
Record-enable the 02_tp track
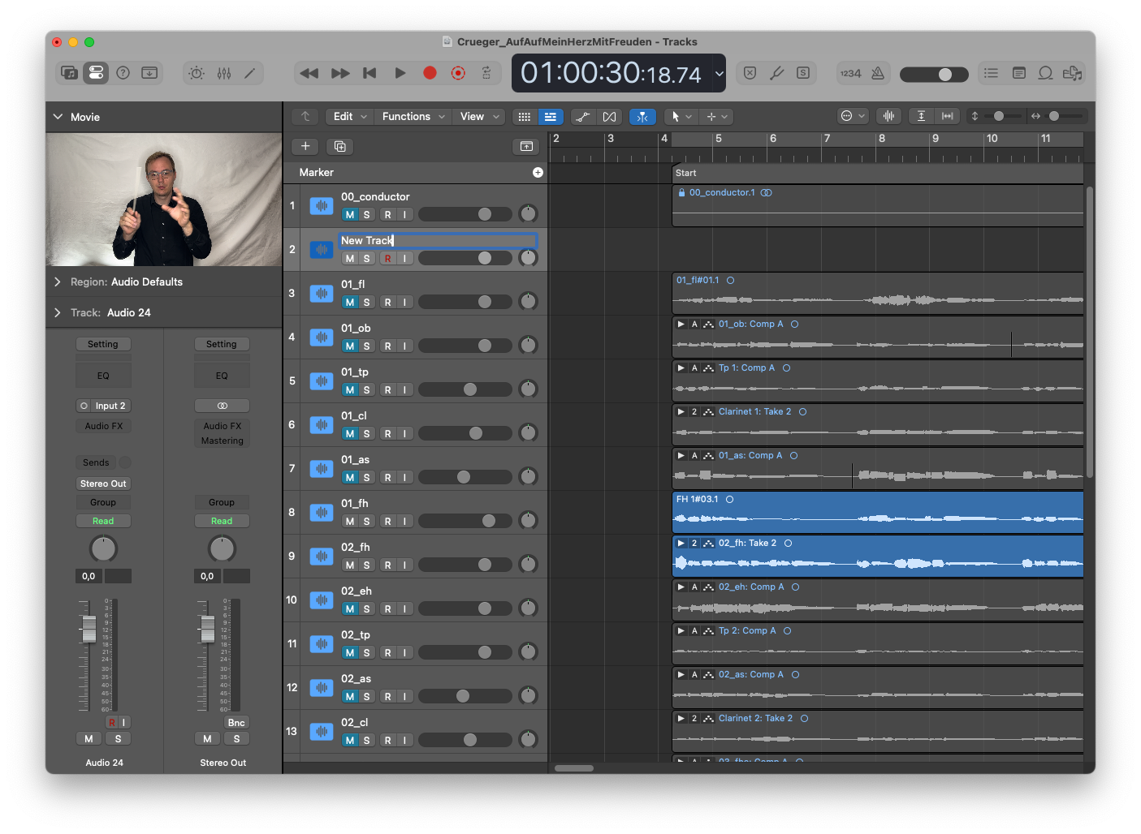click(x=387, y=653)
